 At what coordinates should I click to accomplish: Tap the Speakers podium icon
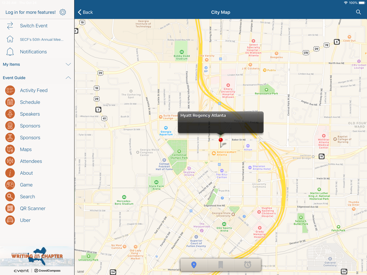tap(10, 114)
